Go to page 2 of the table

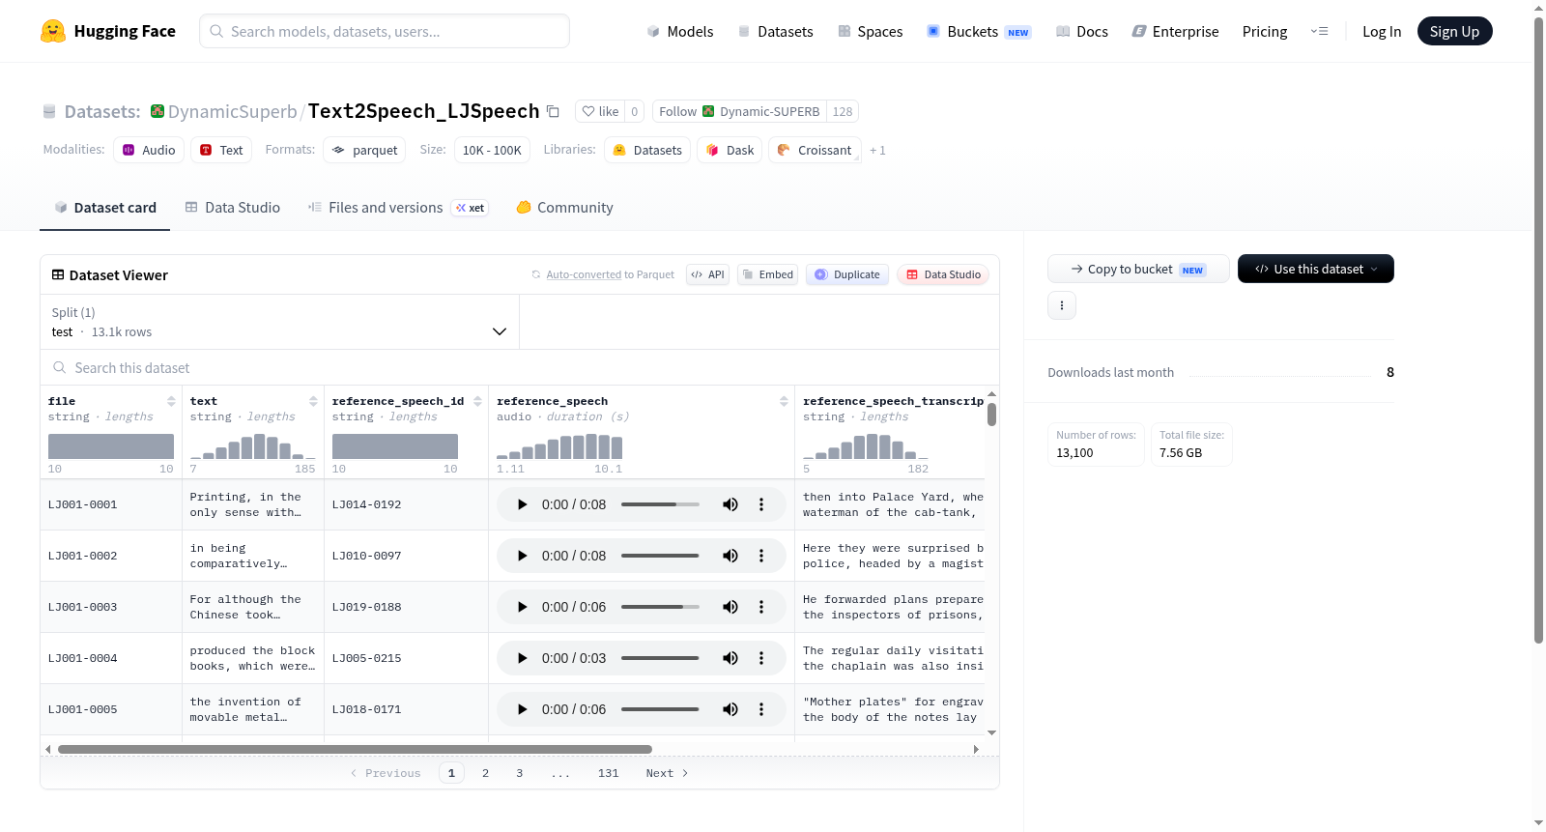(x=485, y=773)
